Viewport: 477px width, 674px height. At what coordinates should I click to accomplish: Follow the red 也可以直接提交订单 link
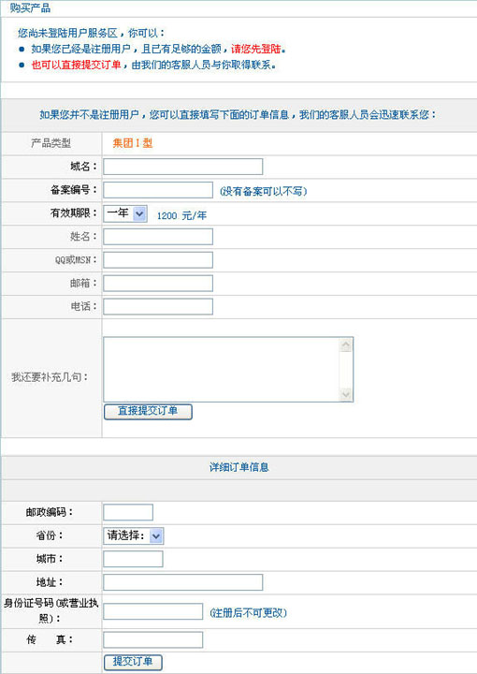[x=76, y=66]
